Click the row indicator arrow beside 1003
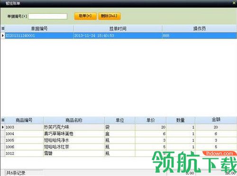This screenshot has width=237, height=176. pyautogui.click(x=3, y=127)
